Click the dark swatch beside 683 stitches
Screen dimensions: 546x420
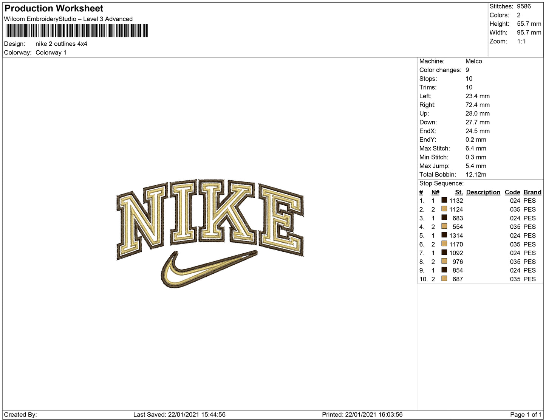(x=444, y=217)
